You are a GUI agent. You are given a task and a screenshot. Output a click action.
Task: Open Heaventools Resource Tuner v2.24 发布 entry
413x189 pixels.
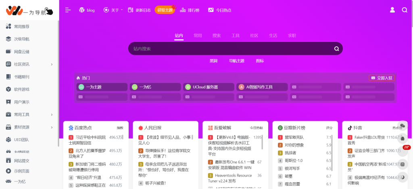(230, 178)
